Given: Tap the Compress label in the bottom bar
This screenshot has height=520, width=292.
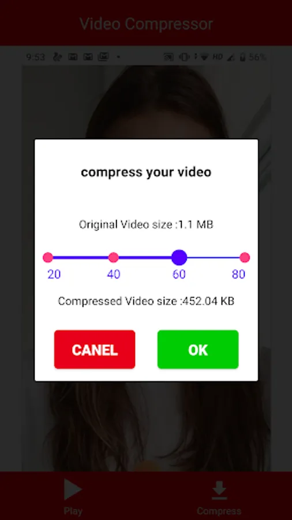Looking at the screenshot, I should (219, 511).
